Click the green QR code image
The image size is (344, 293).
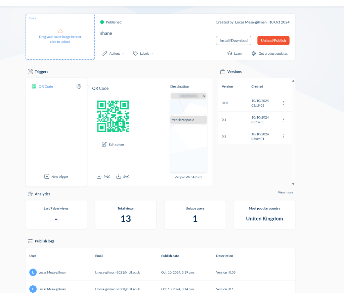(x=113, y=116)
